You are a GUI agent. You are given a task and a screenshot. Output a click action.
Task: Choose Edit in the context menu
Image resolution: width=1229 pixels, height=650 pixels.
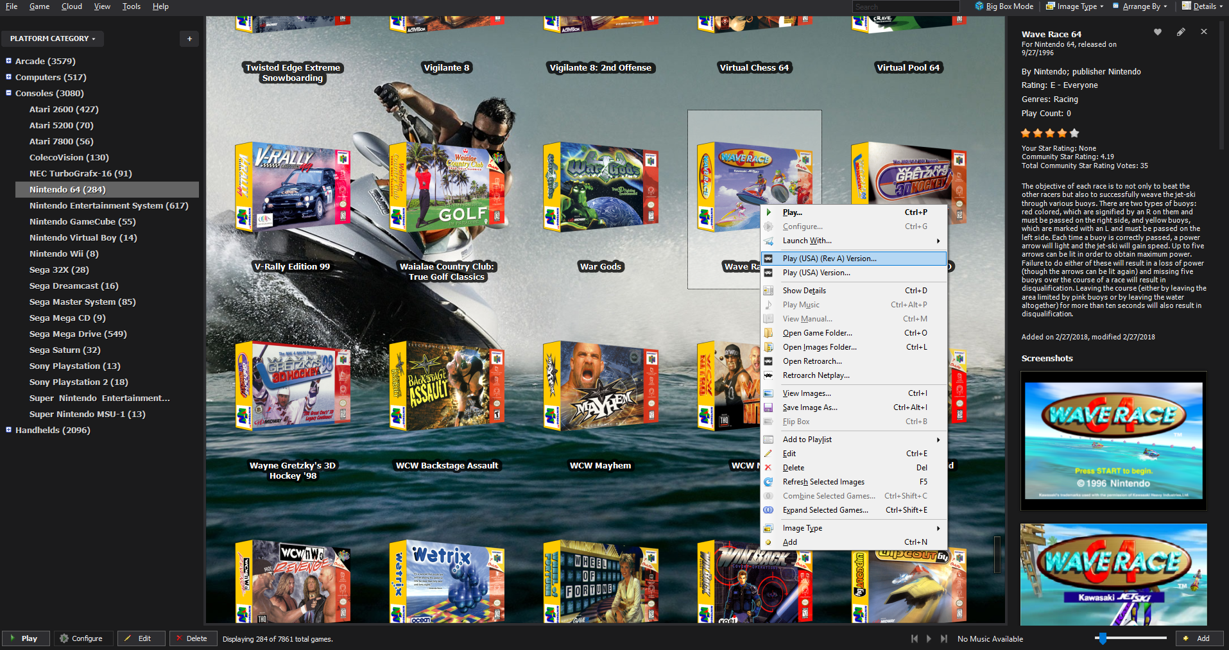coord(854,454)
